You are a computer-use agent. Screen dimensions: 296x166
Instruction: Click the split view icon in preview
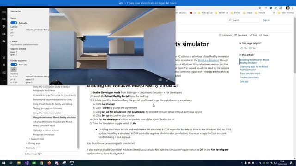[160, 80]
